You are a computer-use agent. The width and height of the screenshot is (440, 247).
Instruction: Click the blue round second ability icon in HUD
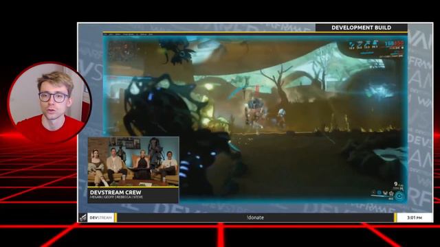(379, 192)
